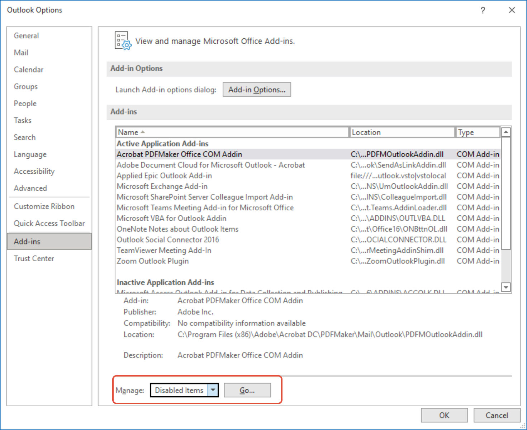Viewport: 527px width, 430px height.
Task: Select OneNote Notes about Outlook Items row
Action: click(308, 229)
